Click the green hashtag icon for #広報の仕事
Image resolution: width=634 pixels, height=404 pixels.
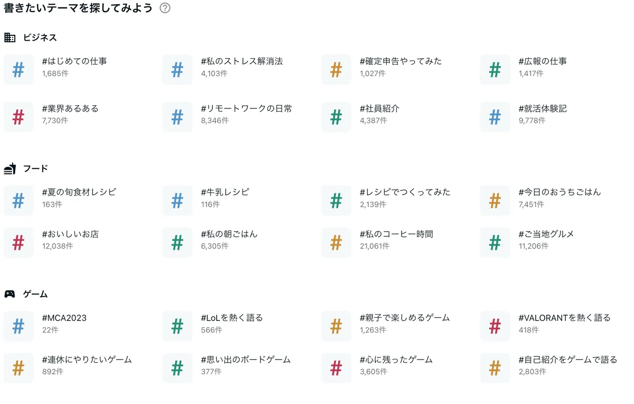495,70
